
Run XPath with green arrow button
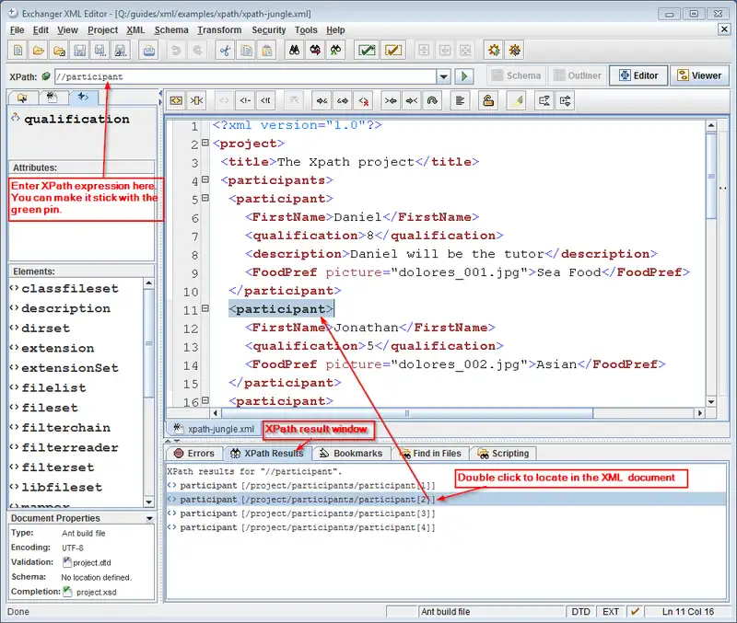465,76
